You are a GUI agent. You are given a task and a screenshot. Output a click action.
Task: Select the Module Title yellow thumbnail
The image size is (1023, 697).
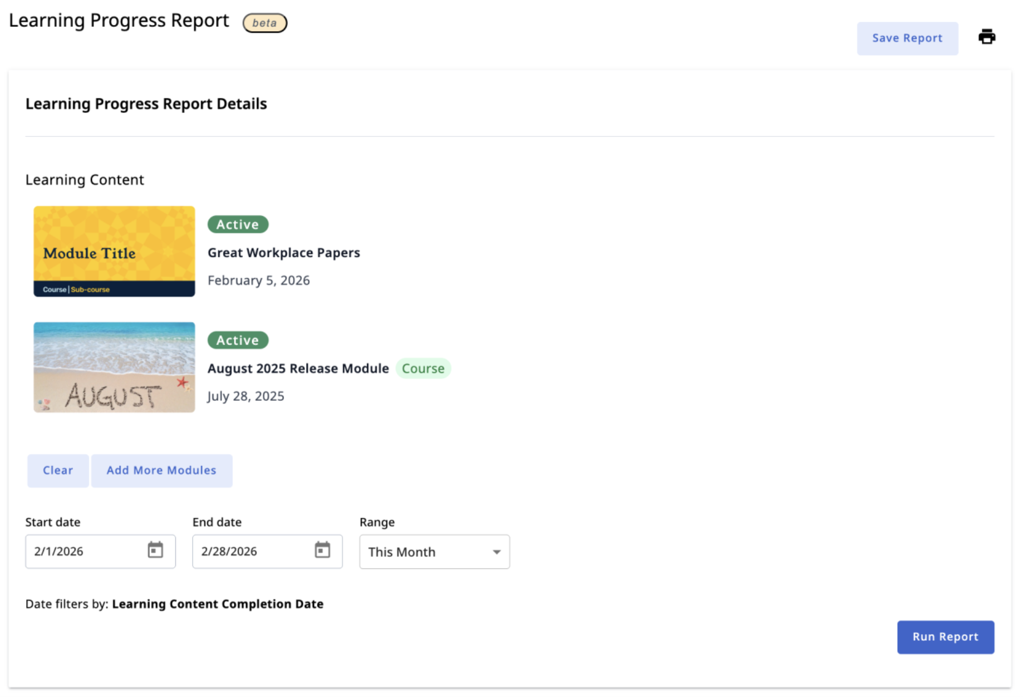point(114,251)
